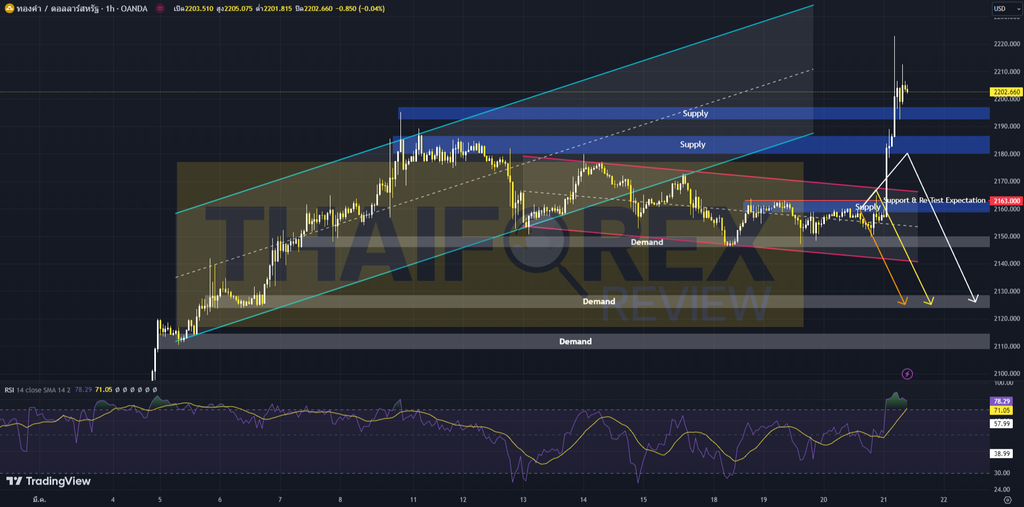Select the second Supply zone label near 2183

coord(692,144)
